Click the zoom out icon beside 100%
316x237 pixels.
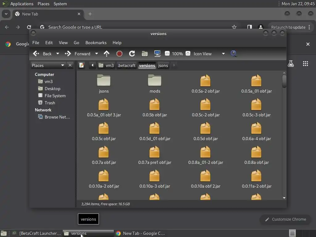[167, 54]
